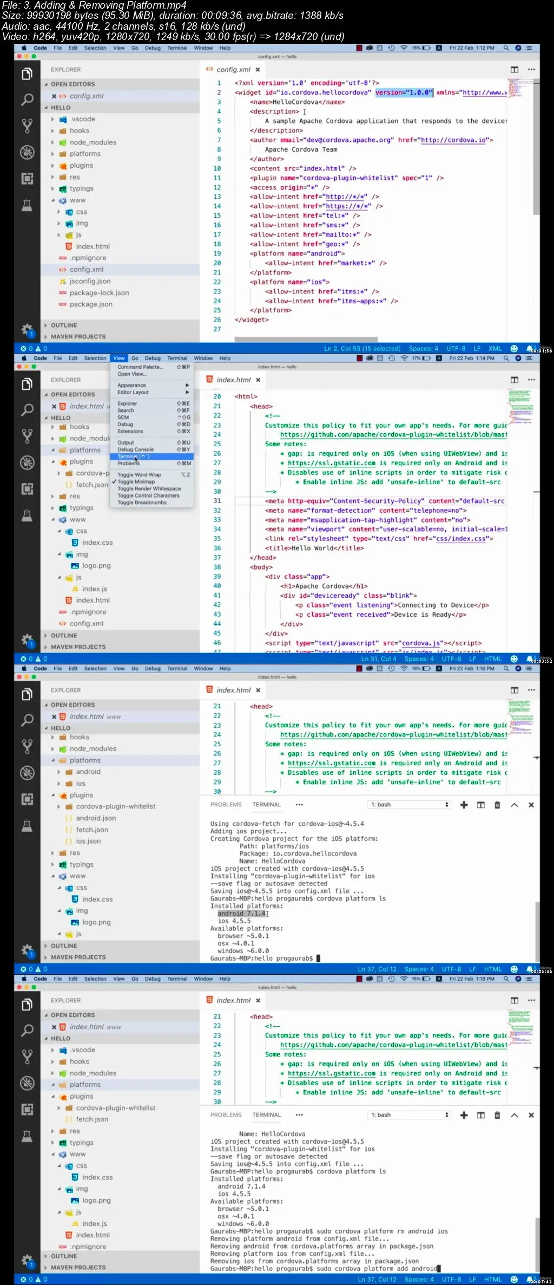Viewport: 554px width, 1285px height.
Task: Click the trash icon in the 1:18 PM terminal
Action: click(x=497, y=1115)
